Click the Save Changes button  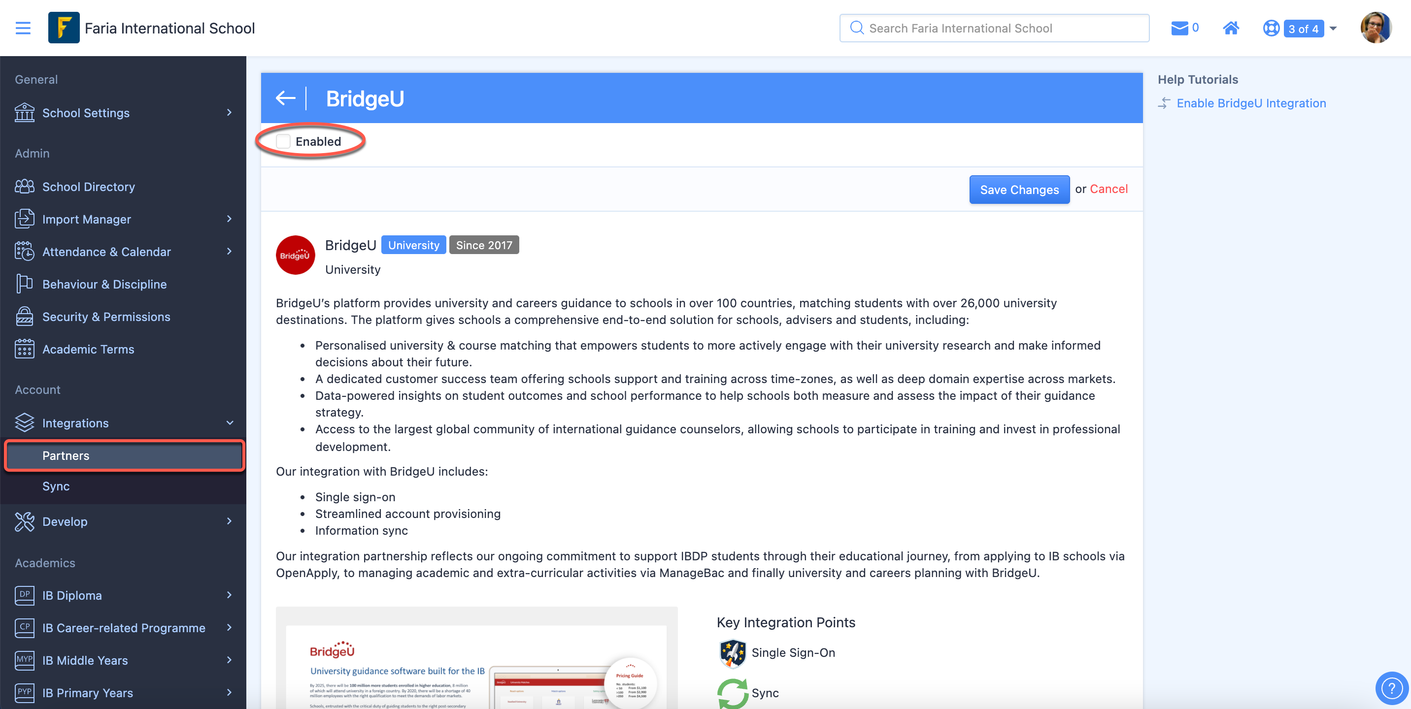tap(1019, 189)
